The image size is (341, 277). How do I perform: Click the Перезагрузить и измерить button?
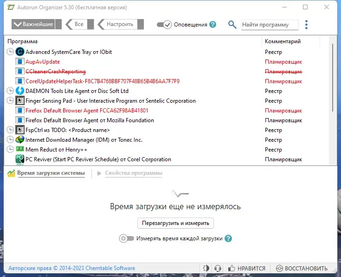pos(175,223)
